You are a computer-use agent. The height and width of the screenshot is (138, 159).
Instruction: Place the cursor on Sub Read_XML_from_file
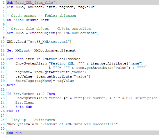32,3
